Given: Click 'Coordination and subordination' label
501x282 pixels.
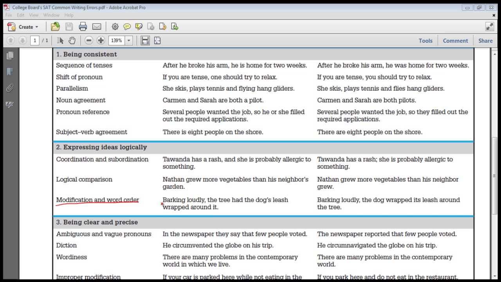Looking at the screenshot, I should click(102, 159).
